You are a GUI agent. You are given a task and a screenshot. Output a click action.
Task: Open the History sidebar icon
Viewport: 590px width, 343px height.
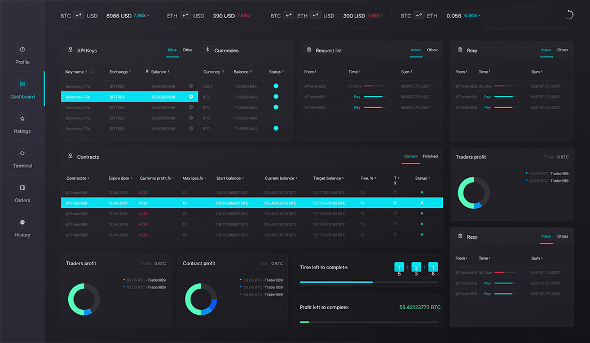[22, 222]
